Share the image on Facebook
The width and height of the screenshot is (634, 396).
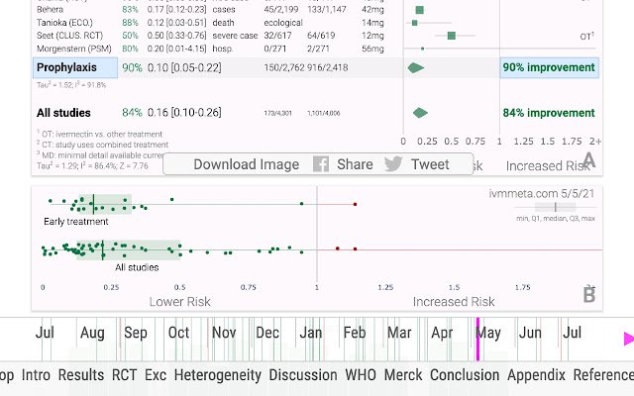coord(355,164)
